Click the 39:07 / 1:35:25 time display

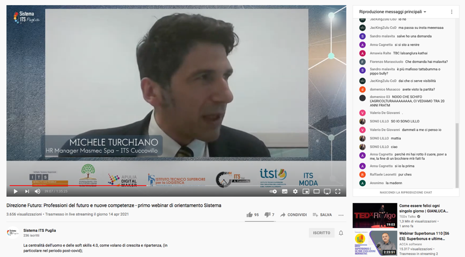(56, 191)
